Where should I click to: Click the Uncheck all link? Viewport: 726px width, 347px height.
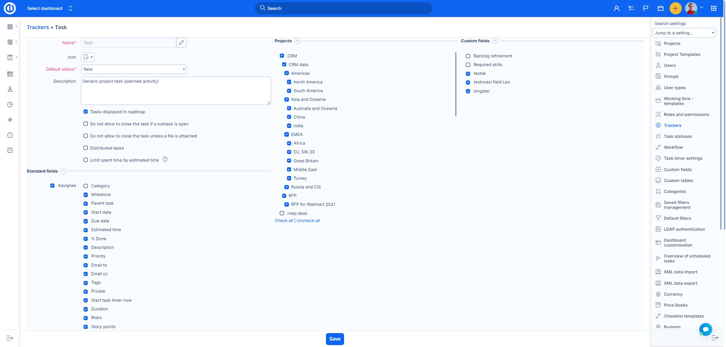coord(308,221)
